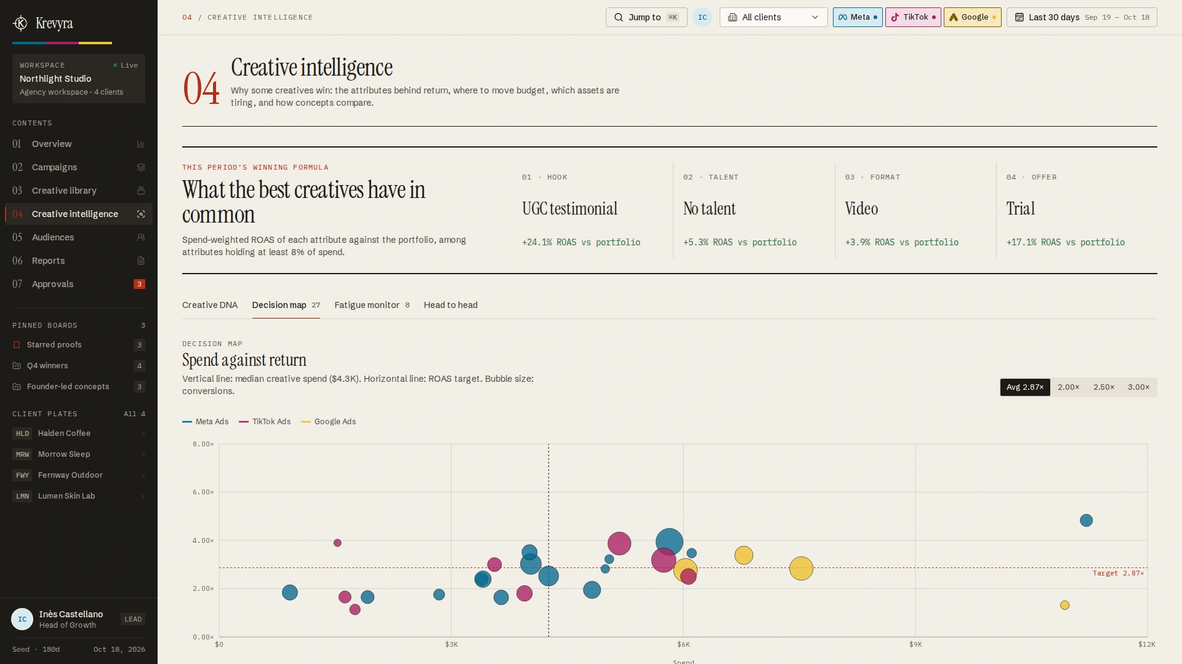Toggle the Meta Ads legend swatch
This screenshot has width=1182, height=664.
[187, 422]
